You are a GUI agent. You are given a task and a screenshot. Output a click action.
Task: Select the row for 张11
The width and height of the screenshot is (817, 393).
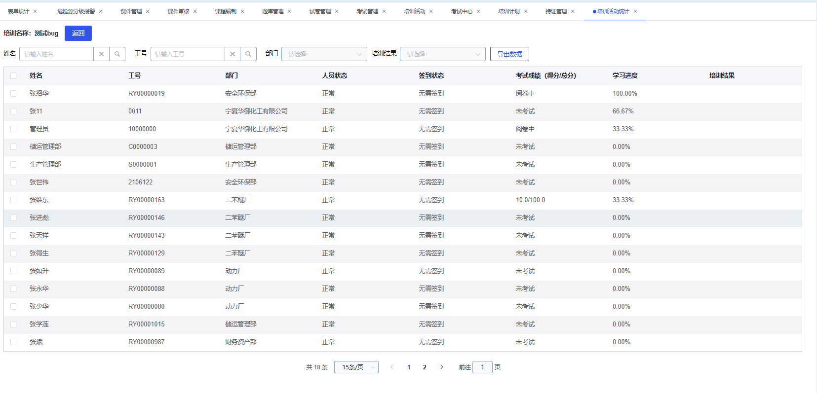click(x=13, y=111)
